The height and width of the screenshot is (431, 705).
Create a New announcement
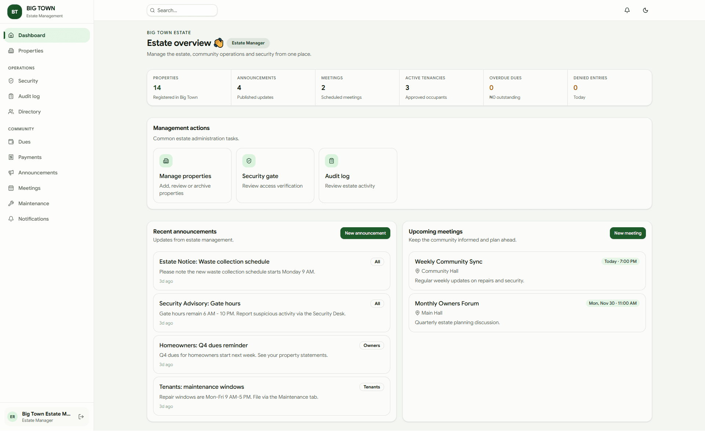(365, 233)
